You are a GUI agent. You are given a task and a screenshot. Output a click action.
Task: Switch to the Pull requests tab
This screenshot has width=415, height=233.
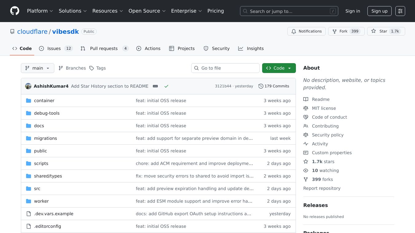point(104,48)
